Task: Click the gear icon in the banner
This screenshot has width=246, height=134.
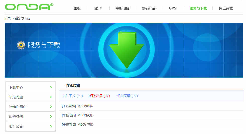Action: click(x=21, y=45)
